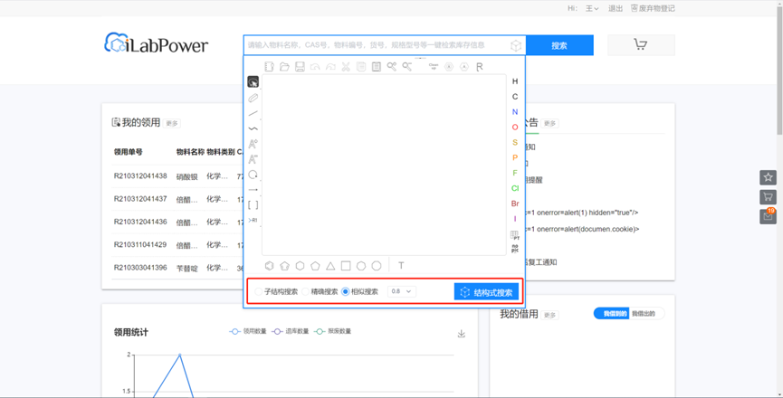This screenshot has width=783, height=398.
Task: Open the shopping cart button at top
Action: pyautogui.click(x=641, y=45)
